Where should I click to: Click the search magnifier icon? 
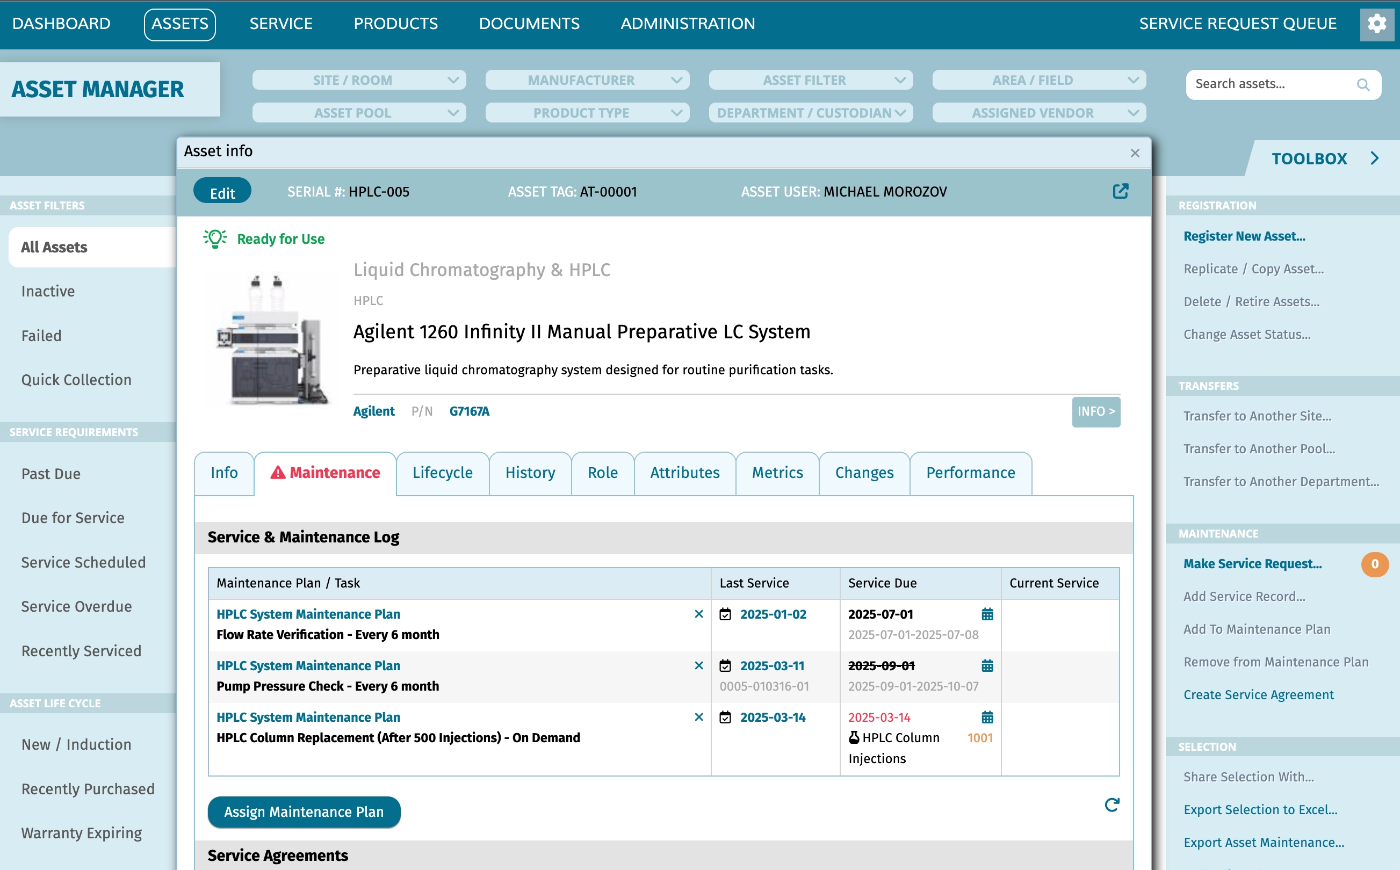coord(1362,85)
